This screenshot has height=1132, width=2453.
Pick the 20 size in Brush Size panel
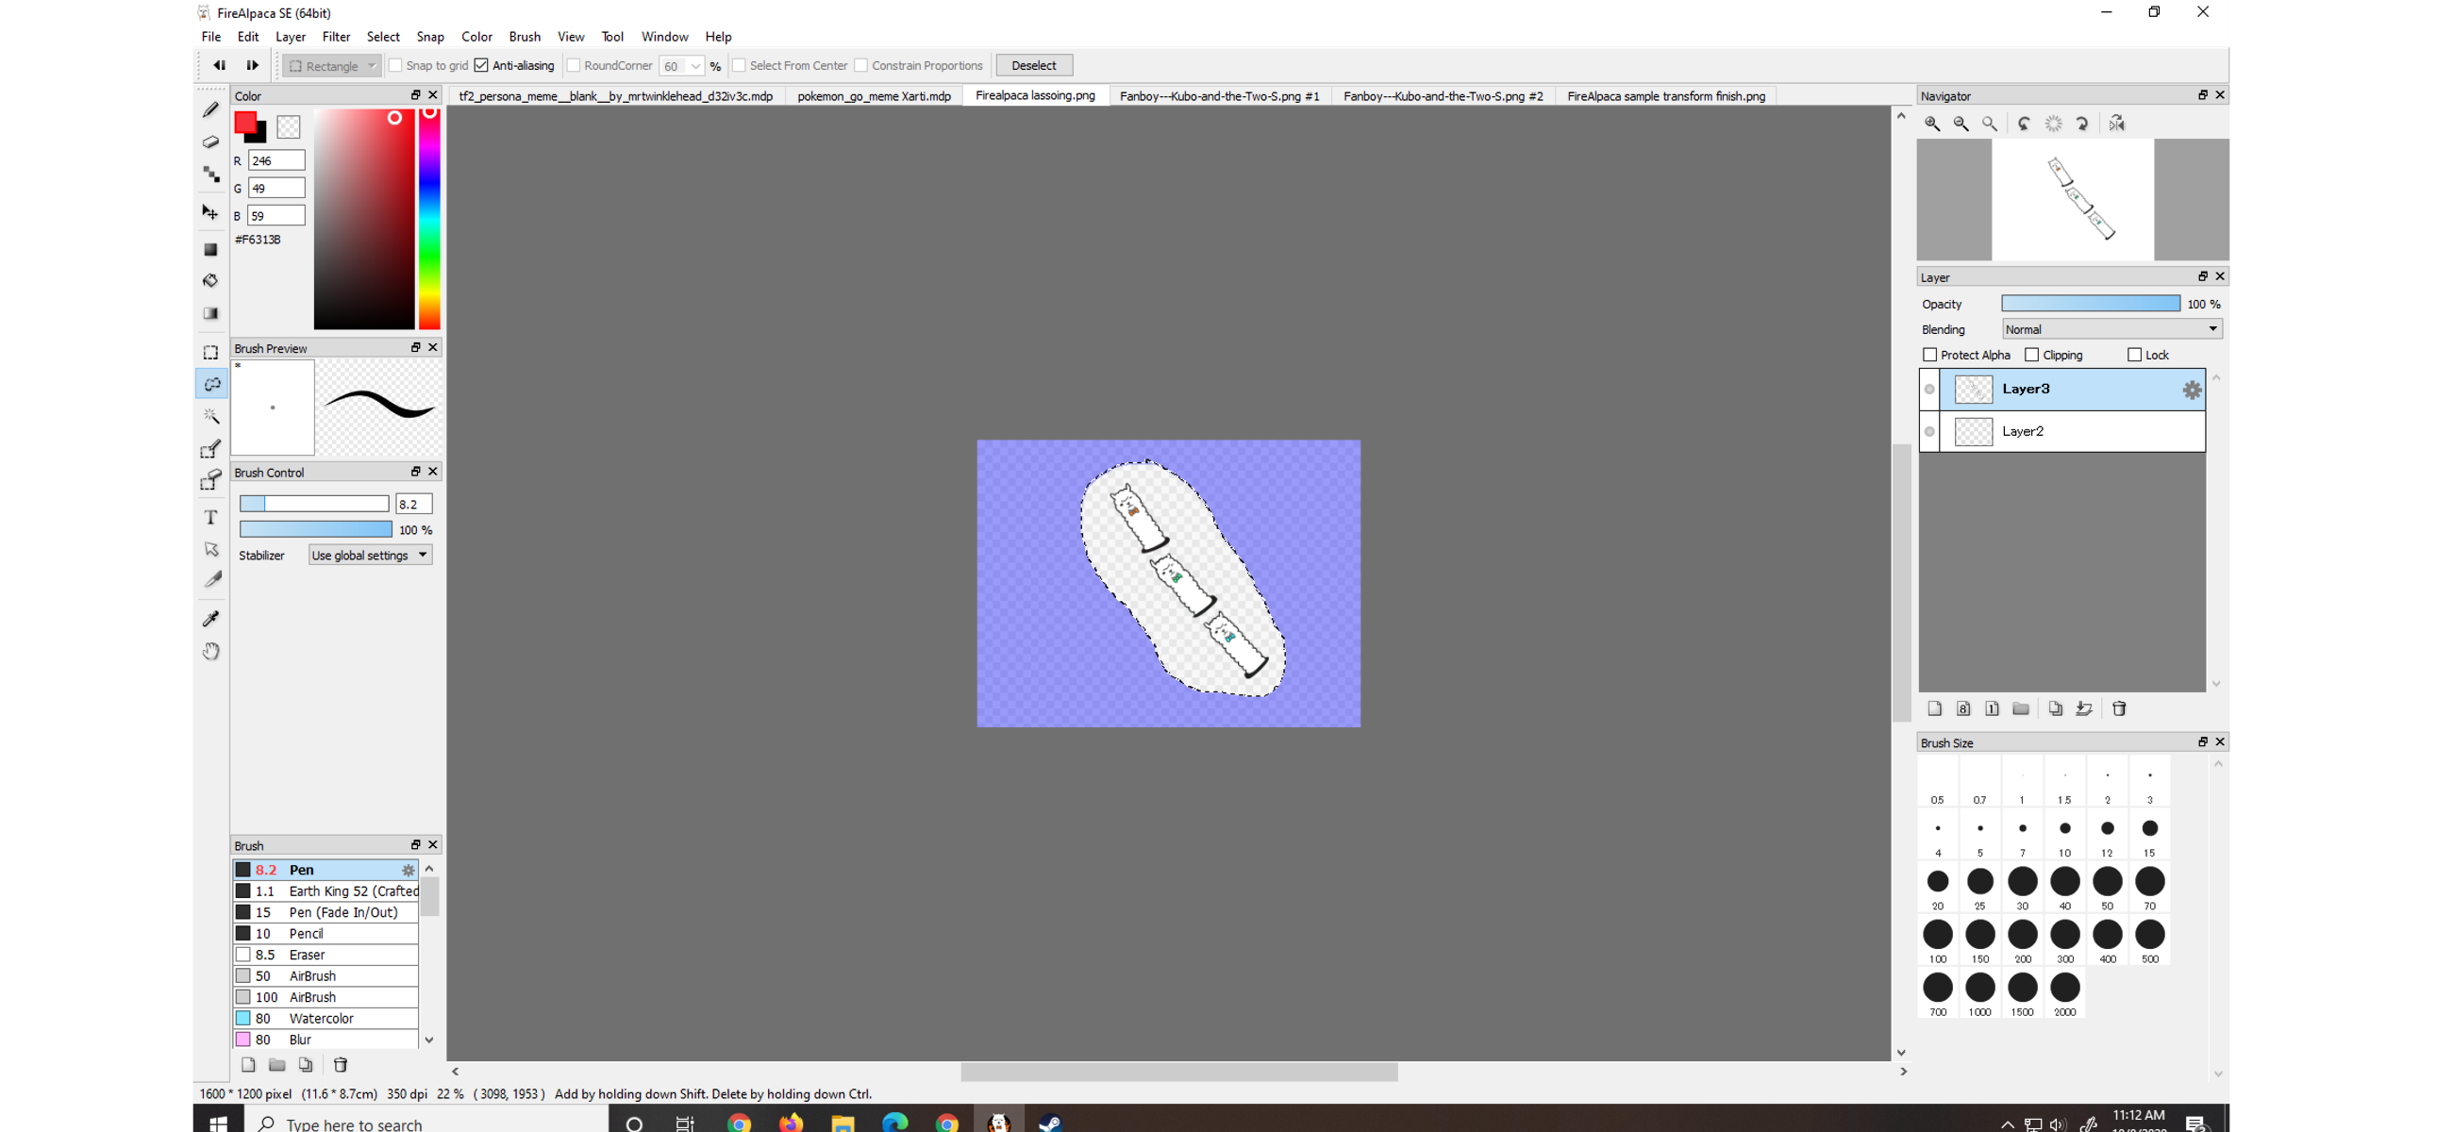point(1937,883)
